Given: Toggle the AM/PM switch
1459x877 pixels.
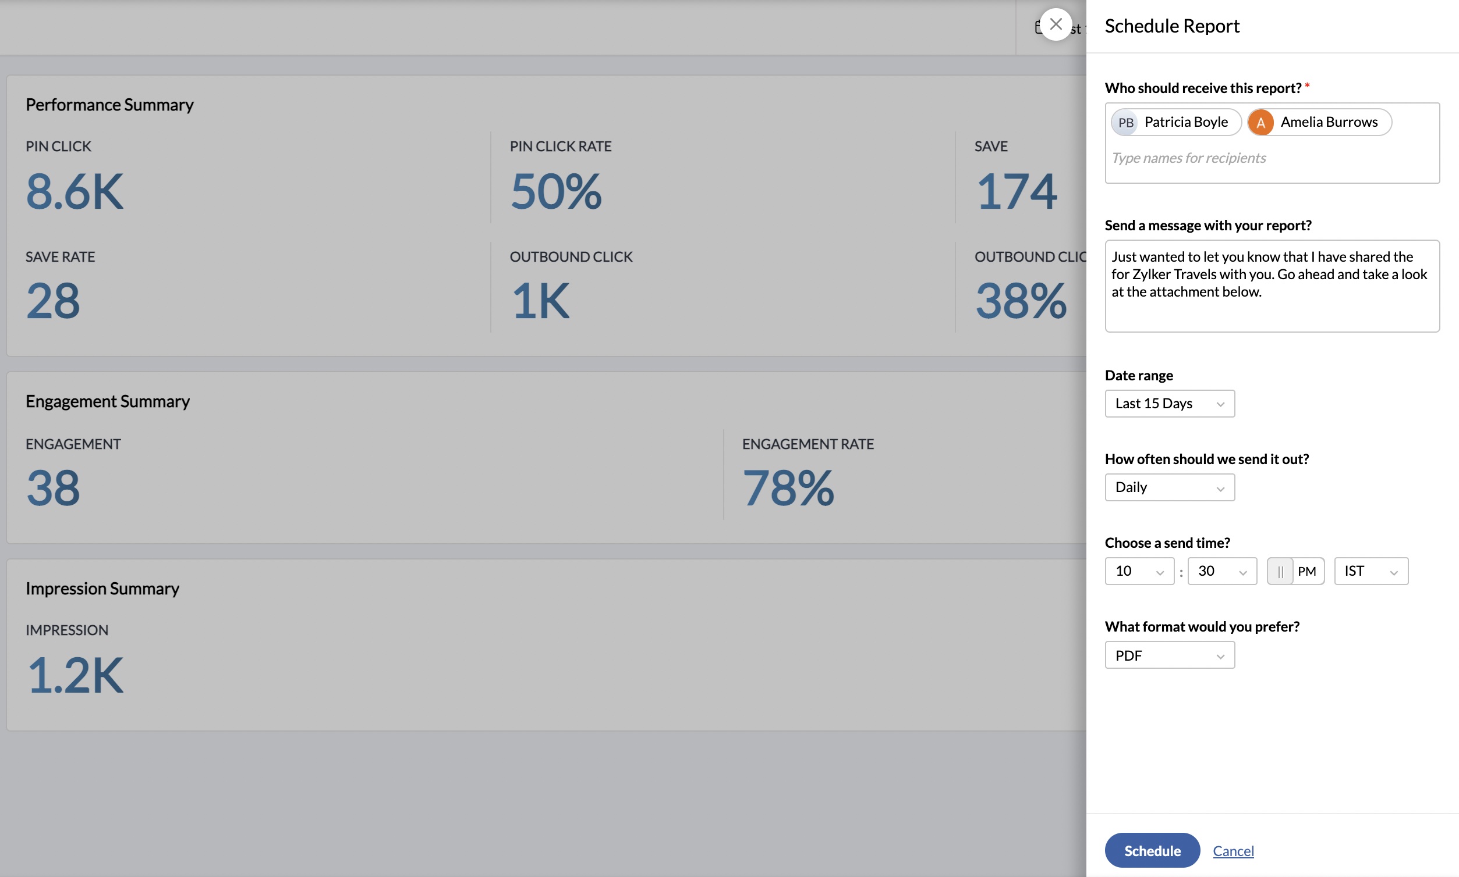Looking at the screenshot, I should point(1280,571).
